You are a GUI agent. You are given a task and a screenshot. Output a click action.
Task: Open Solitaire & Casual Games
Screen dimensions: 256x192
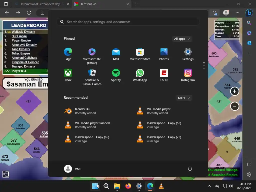92,77
